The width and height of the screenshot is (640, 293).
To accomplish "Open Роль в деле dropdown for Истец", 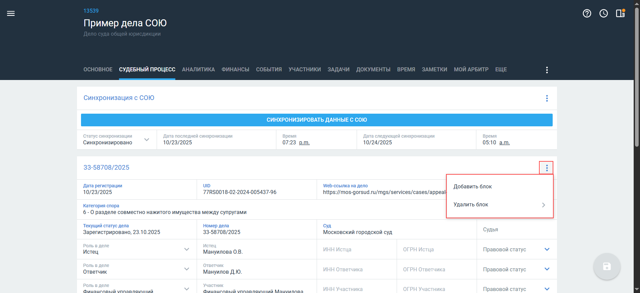I will point(187,249).
